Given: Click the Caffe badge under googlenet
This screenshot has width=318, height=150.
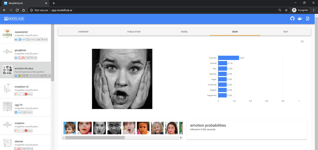Looking at the screenshot, I should (x=22, y=58).
